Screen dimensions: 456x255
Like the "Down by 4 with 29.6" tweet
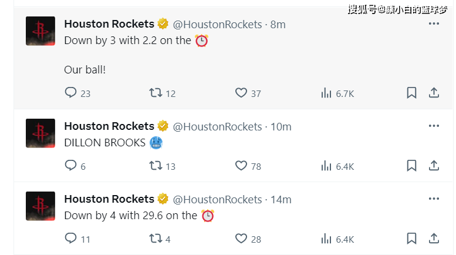tap(241, 239)
